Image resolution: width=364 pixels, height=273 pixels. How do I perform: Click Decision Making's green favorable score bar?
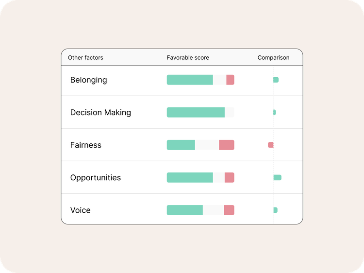[x=196, y=113]
